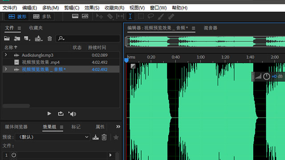Open the 效果(S) menu

tap(92, 8)
